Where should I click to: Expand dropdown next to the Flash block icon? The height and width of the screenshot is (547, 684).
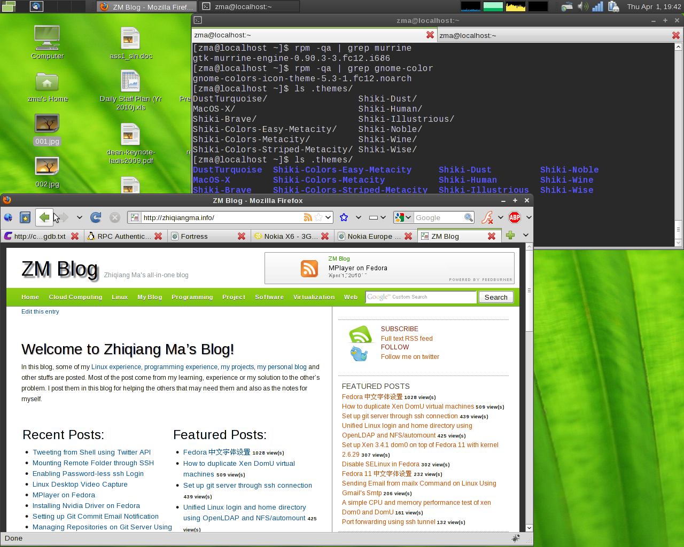point(501,217)
